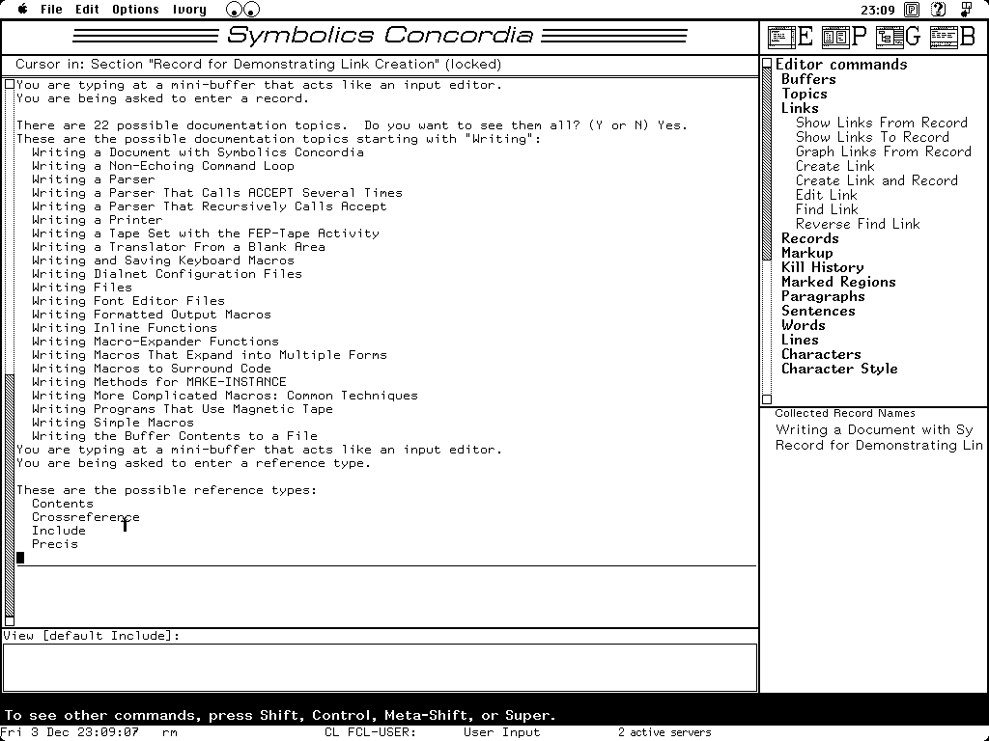Select the Include reference type
The height and width of the screenshot is (741, 989).
(59, 532)
